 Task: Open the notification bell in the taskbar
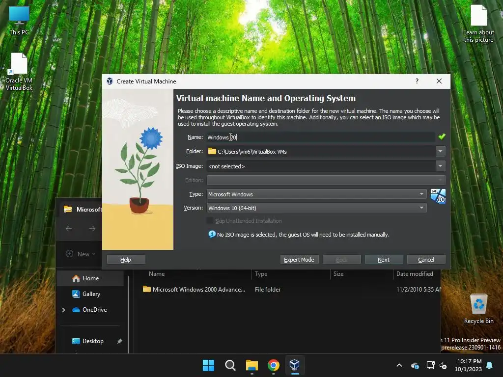490,365
